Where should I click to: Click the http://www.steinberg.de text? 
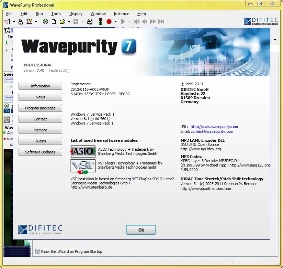[x=91, y=187]
